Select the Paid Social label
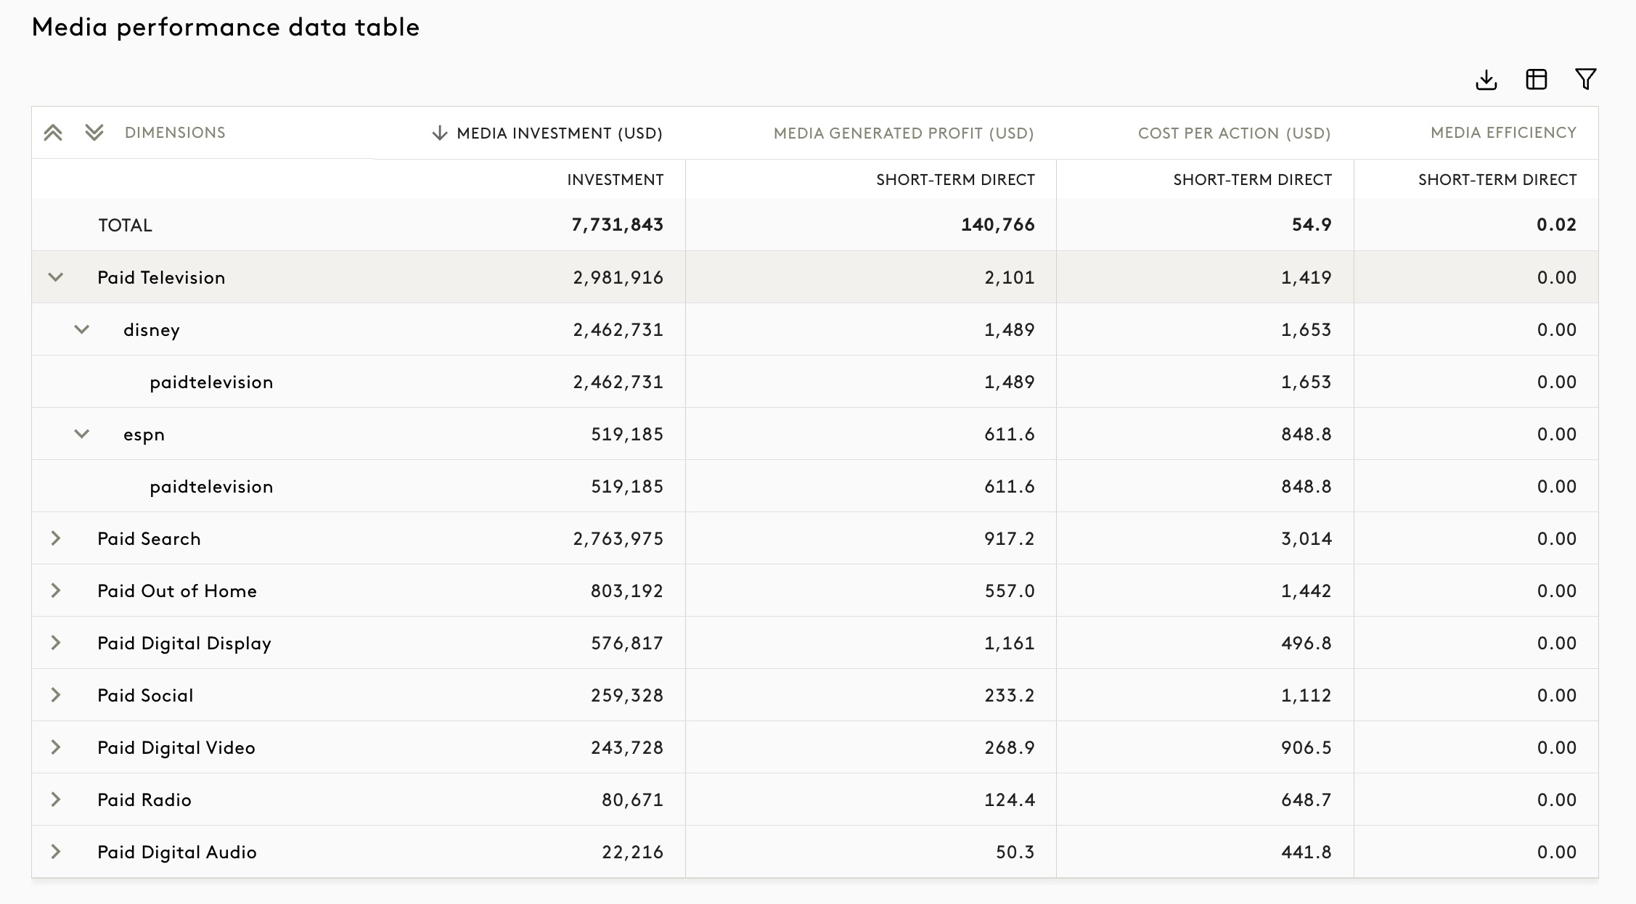 [x=145, y=695]
